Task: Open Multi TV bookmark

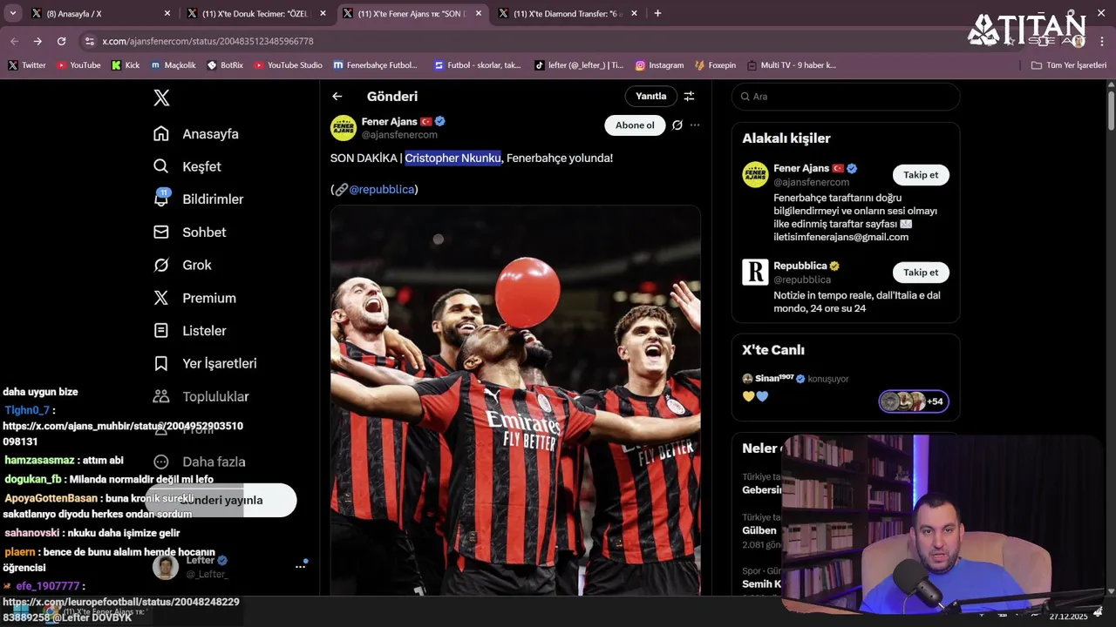Action: coord(791,65)
